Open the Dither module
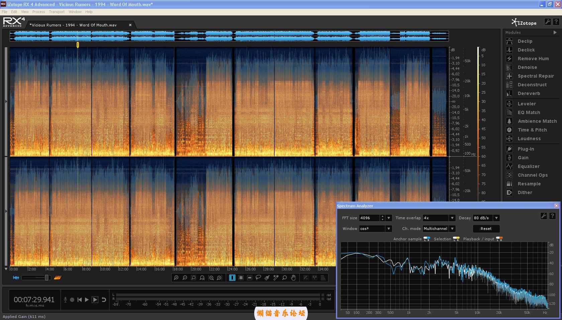 pos(525,192)
